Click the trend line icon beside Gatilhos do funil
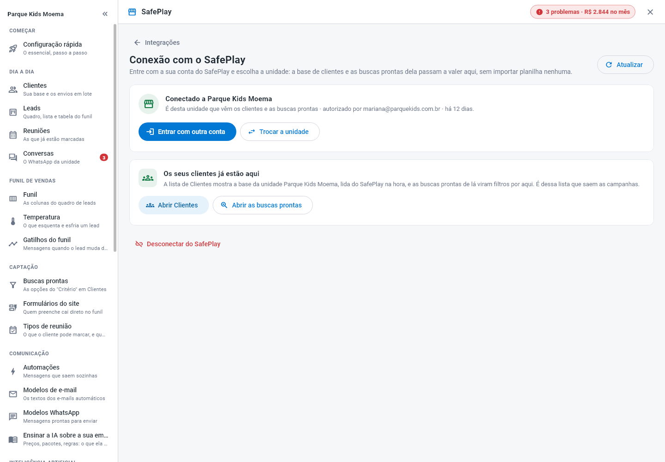This screenshot has height=462, width=665. coord(13,244)
